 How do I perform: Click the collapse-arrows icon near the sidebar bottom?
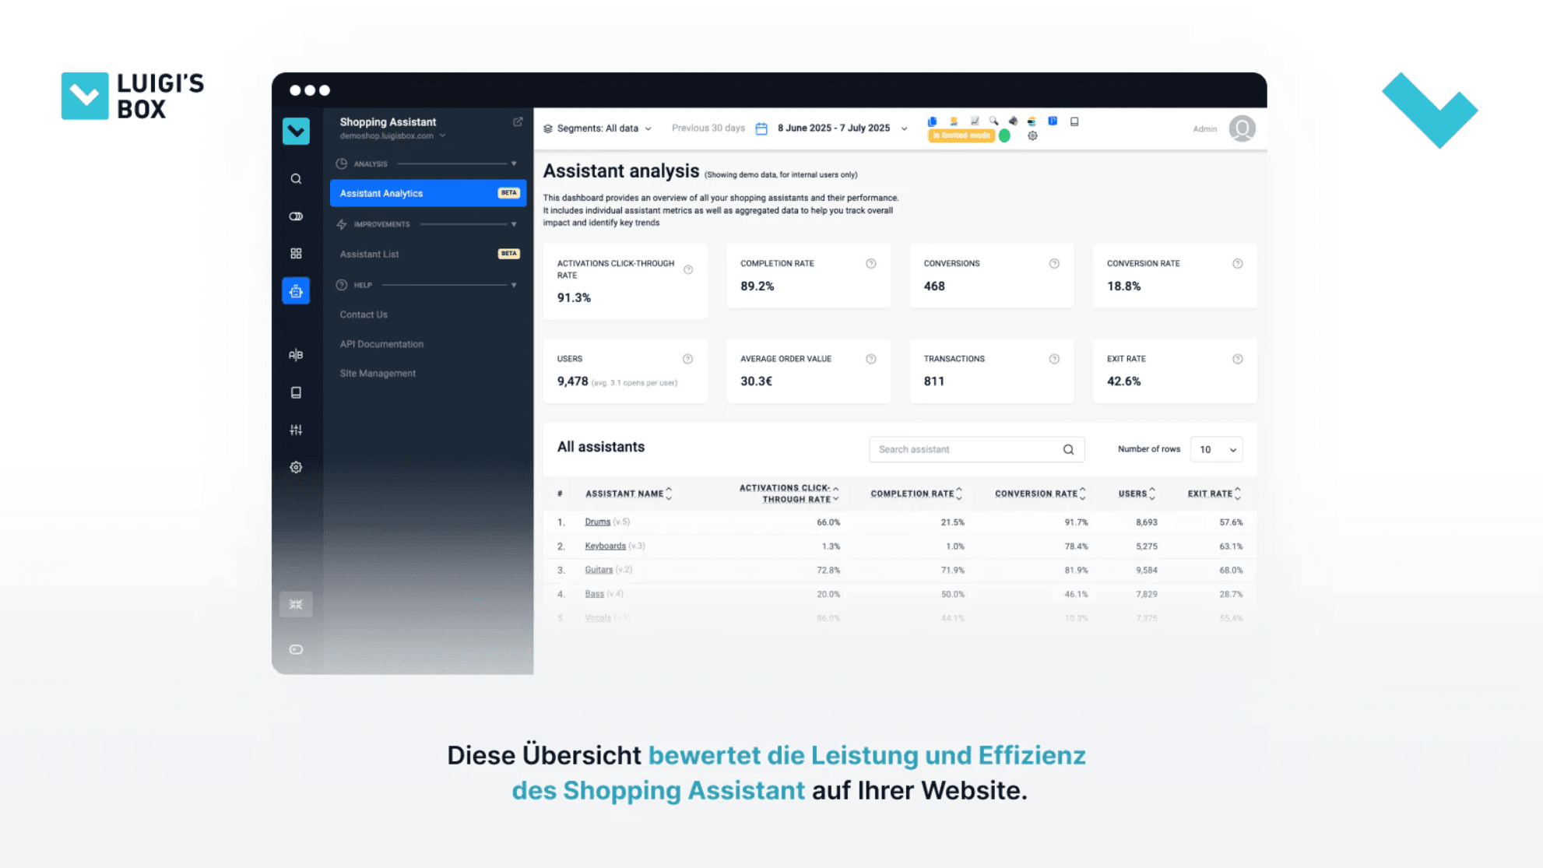(x=296, y=604)
